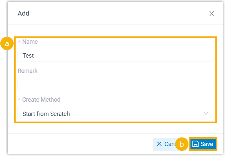Click the X icon beside Cancel
The width and height of the screenshot is (225, 156).
tap(159, 144)
